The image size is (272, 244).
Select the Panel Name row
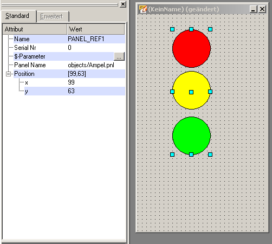coord(69,65)
